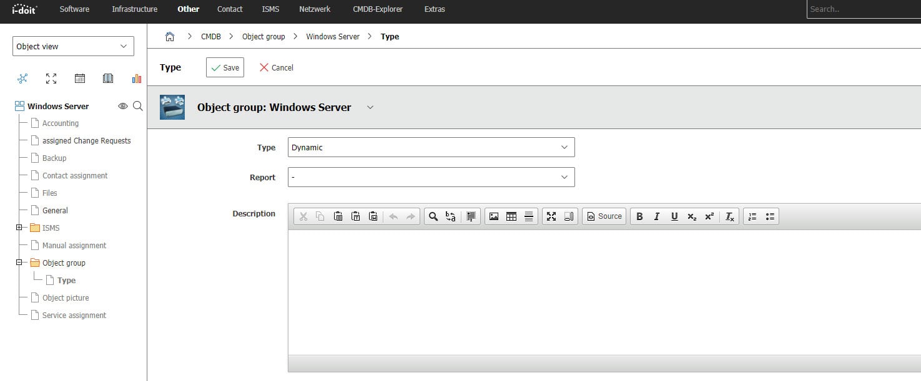This screenshot has width=921, height=381.
Task: Enable underline formatting in the editor
Action: tap(674, 216)
